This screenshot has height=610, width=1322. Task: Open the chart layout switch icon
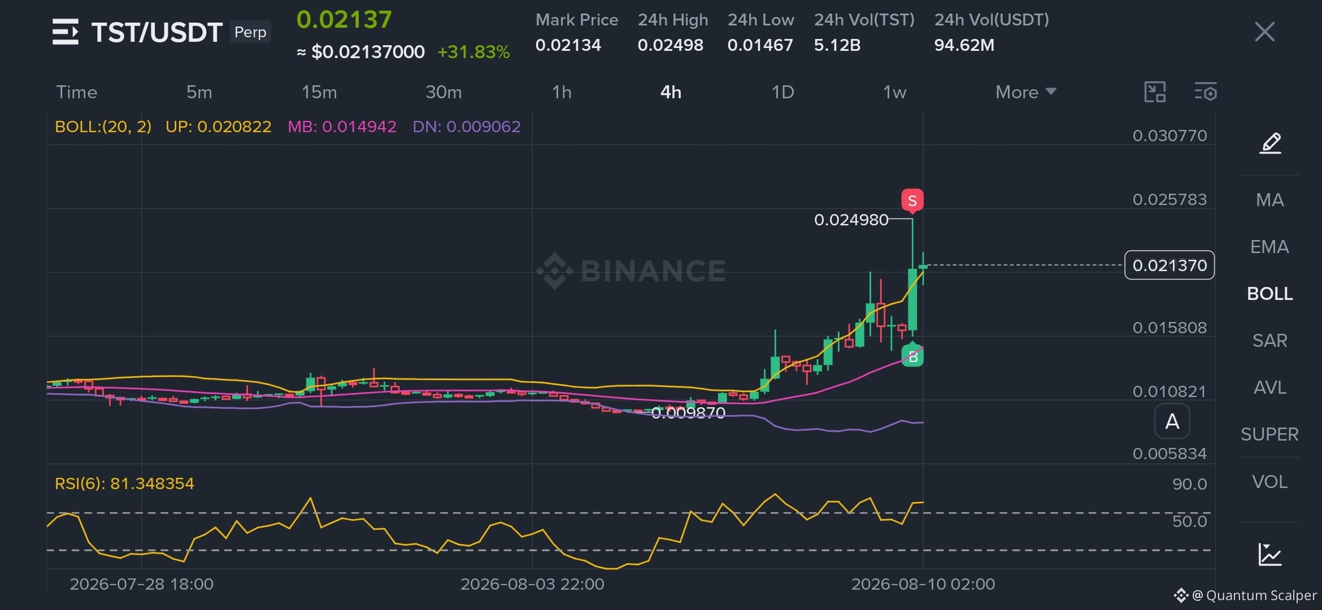1155,91
